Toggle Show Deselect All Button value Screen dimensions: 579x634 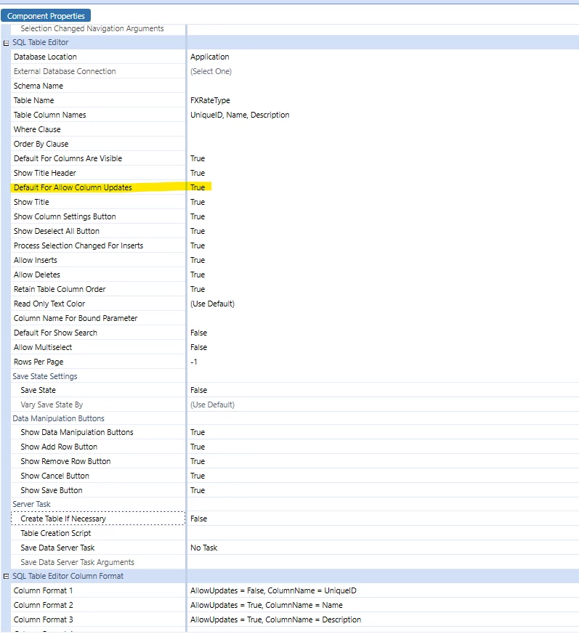198,231
